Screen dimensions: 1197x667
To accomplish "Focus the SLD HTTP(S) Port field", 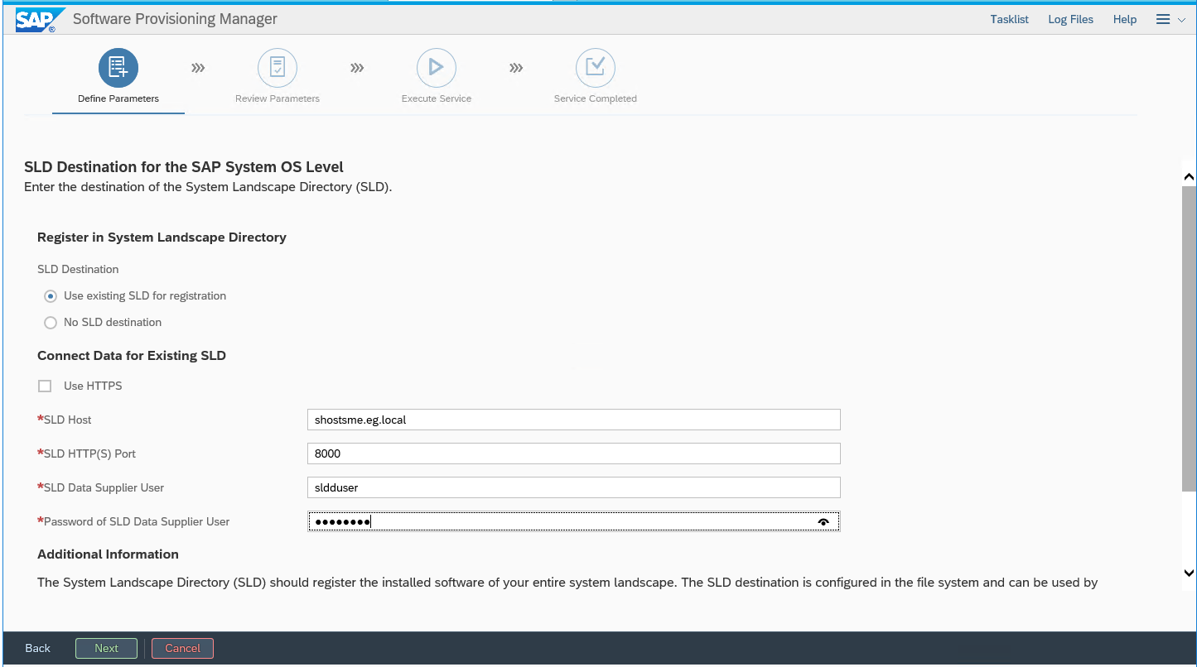I will pos(573,453).
